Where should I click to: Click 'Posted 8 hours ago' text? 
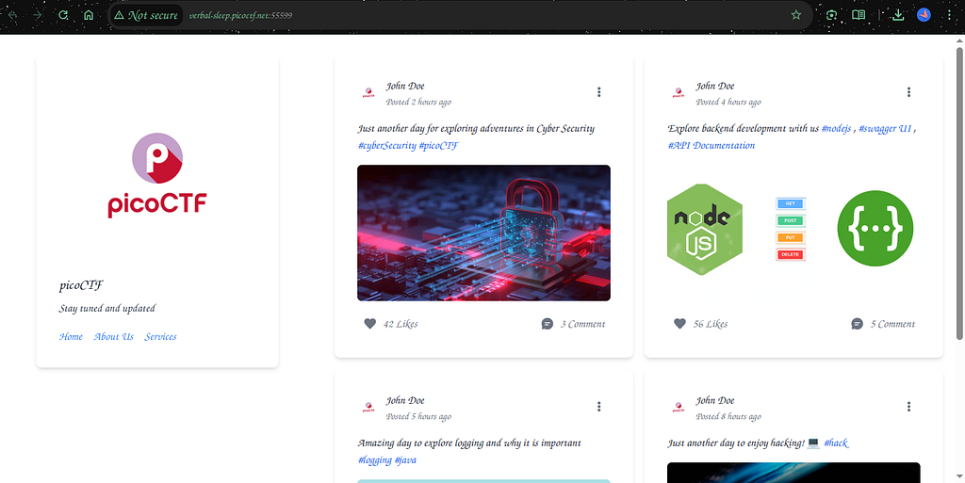[728, 417]
